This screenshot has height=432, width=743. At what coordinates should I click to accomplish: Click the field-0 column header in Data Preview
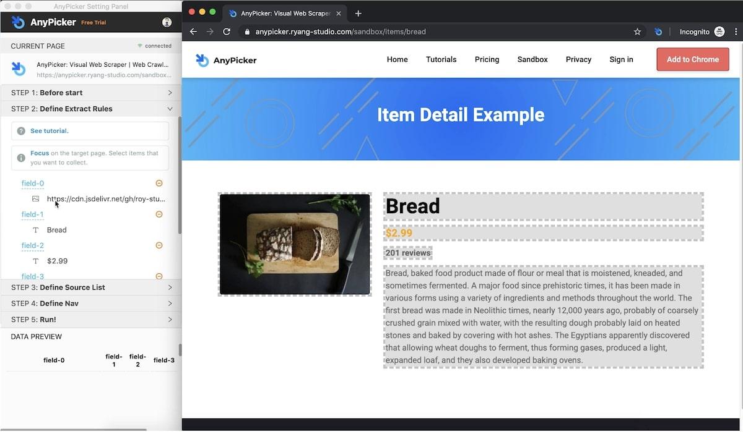click(54, 360)
